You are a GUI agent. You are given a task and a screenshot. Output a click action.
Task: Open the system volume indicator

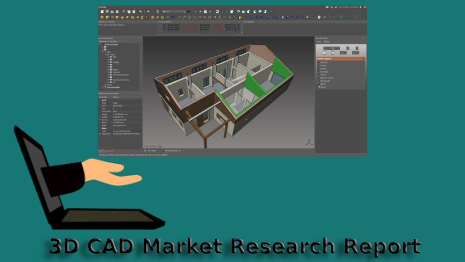coord(336,7)
